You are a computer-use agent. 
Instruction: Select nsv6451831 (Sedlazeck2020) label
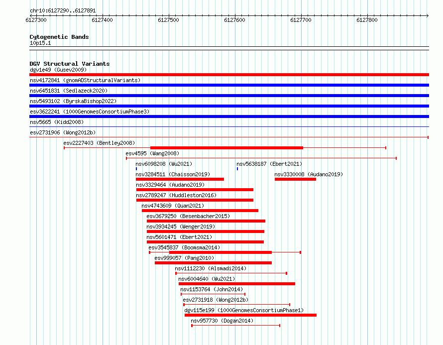click(69, 91)
